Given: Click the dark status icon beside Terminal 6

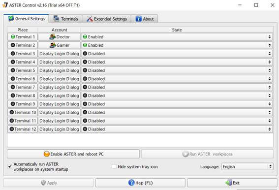Looking at the screenshot, I should click(x=13, y=79).
